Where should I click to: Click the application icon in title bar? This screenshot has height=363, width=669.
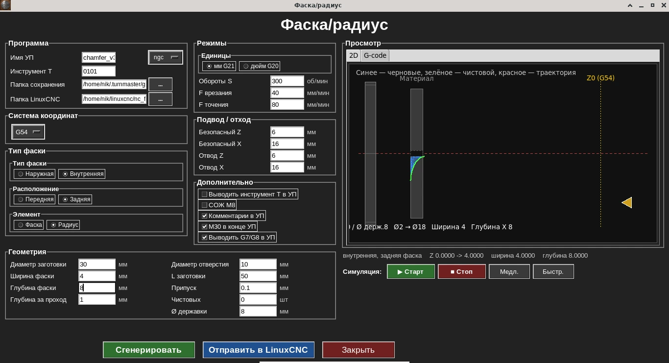pos(5,5)
